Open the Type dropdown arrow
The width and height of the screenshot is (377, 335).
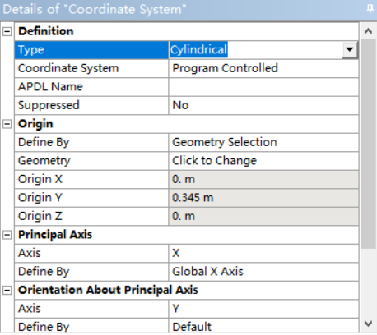click(x=350, y=50)
